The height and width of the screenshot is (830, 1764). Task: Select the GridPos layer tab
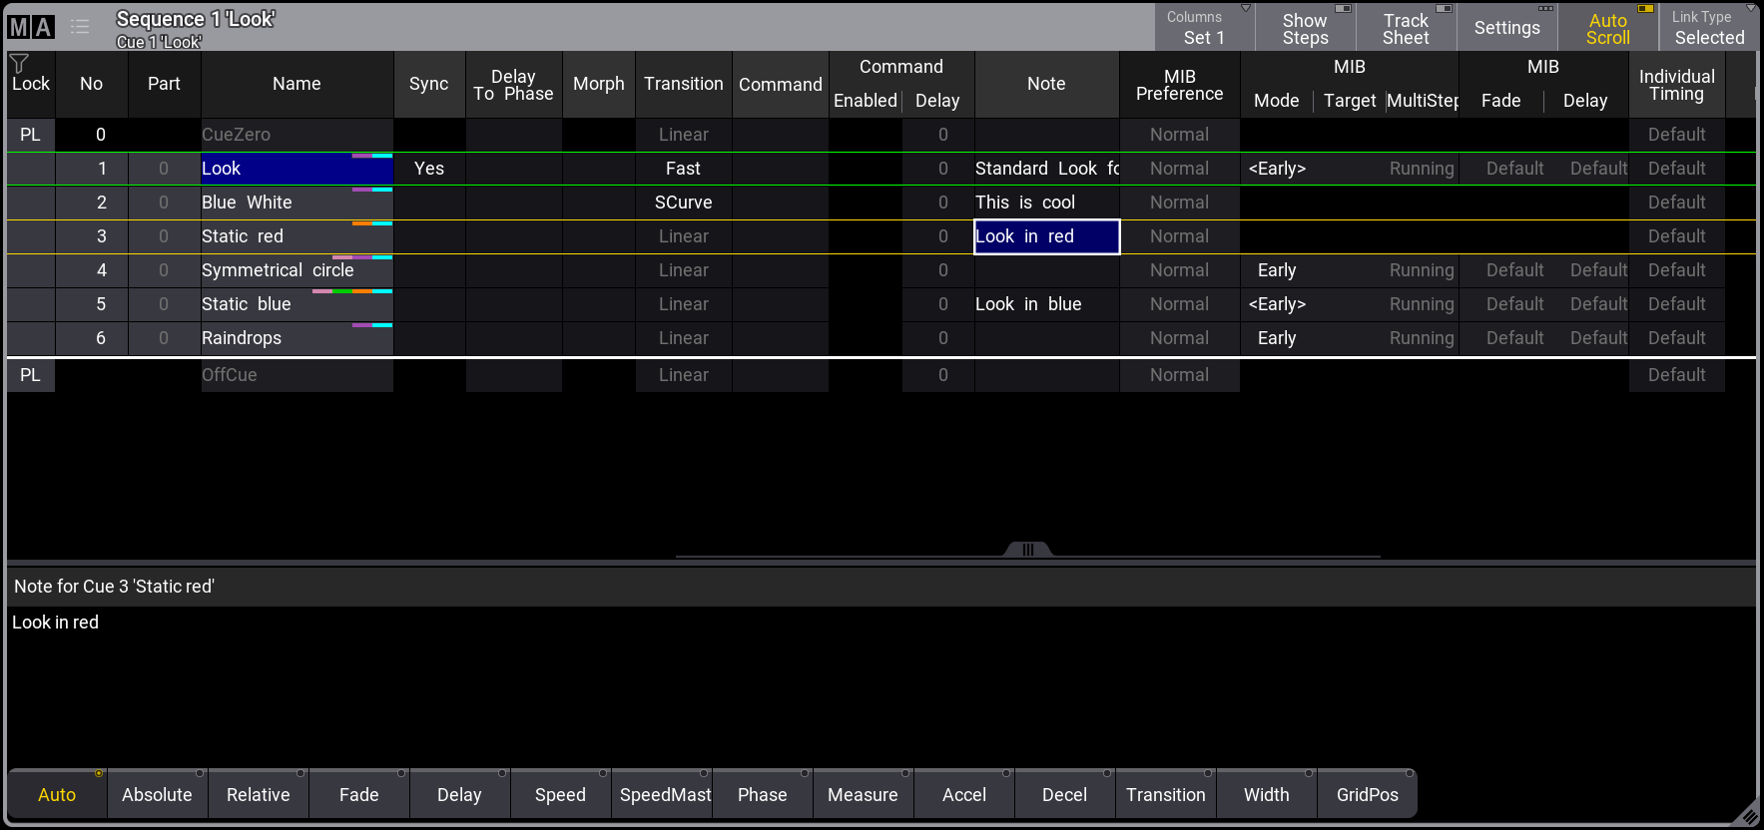[1367, 794]
